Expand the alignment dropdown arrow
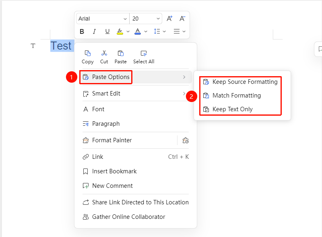The image size is (322, 237). click(x=184, y=31)
